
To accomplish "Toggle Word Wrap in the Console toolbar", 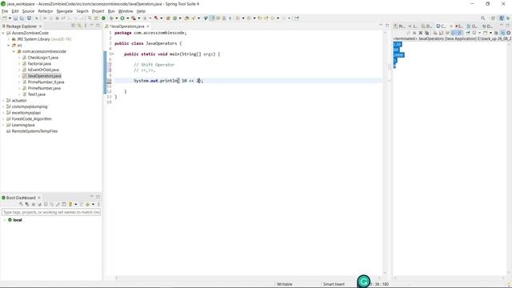I will click(x=447, y=33).
